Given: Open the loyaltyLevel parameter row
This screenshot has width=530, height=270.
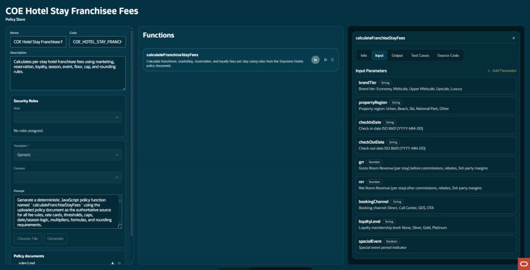Looking at the screenshot, I should tap(436, 225).
